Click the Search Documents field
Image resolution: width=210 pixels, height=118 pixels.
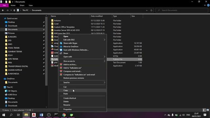coord(182,10)
